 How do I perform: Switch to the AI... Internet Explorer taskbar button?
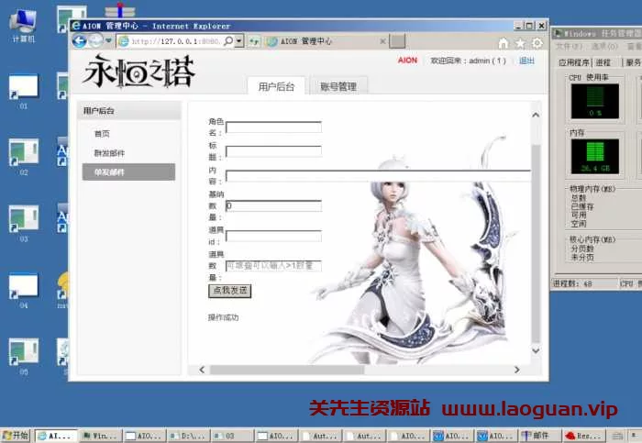(x=57, y=436)
